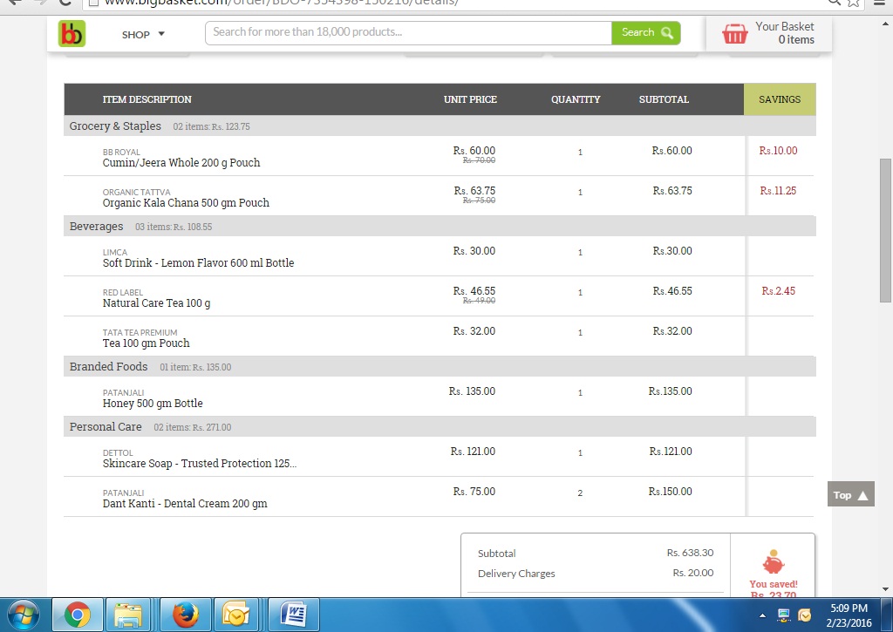893x632 pixels.
Task: Open Windows Explorer from the taskbar
Action: click(130, 615)
